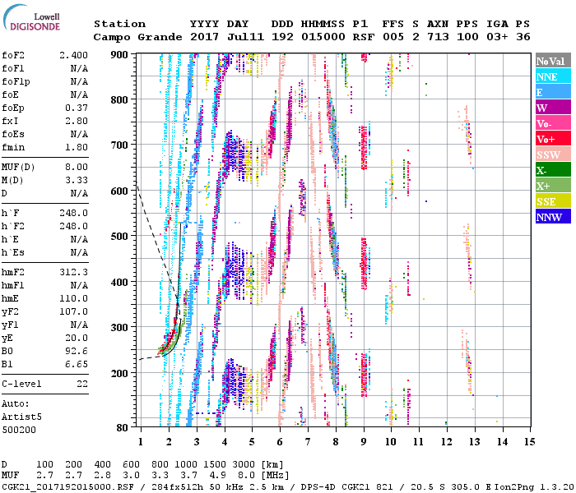Click the 15 MHz frequency axis label
The height and width of the screenshot is (493, 576).
[x=530, y=442]
